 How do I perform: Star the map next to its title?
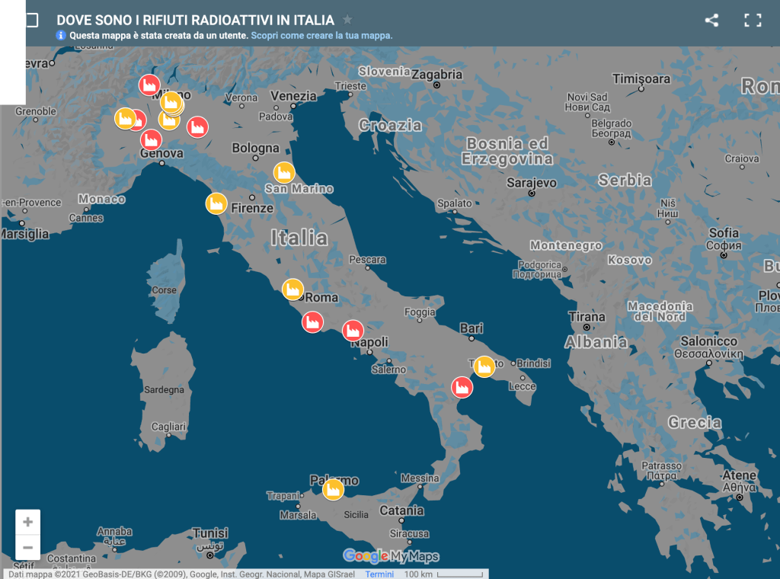click(x=347, y=20)
